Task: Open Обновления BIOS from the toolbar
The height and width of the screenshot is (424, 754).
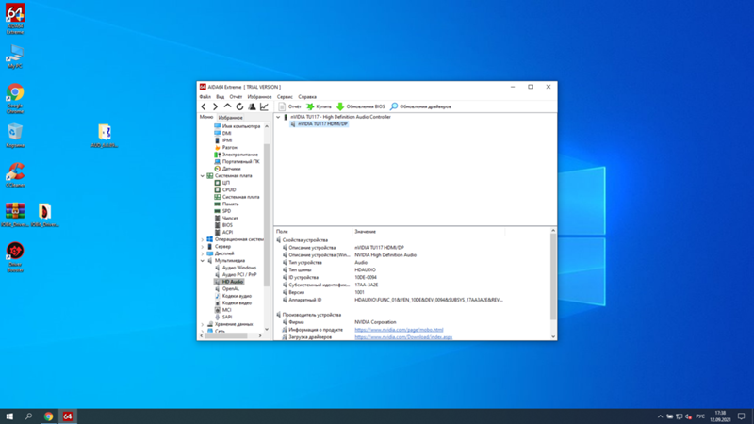Action: 361,106
